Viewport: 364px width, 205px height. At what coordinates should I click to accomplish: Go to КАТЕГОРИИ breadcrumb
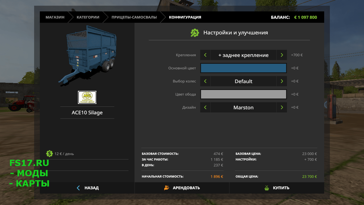coord(88,17)
